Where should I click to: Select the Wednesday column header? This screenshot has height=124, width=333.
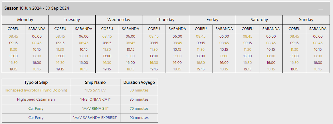coord(119,20)
